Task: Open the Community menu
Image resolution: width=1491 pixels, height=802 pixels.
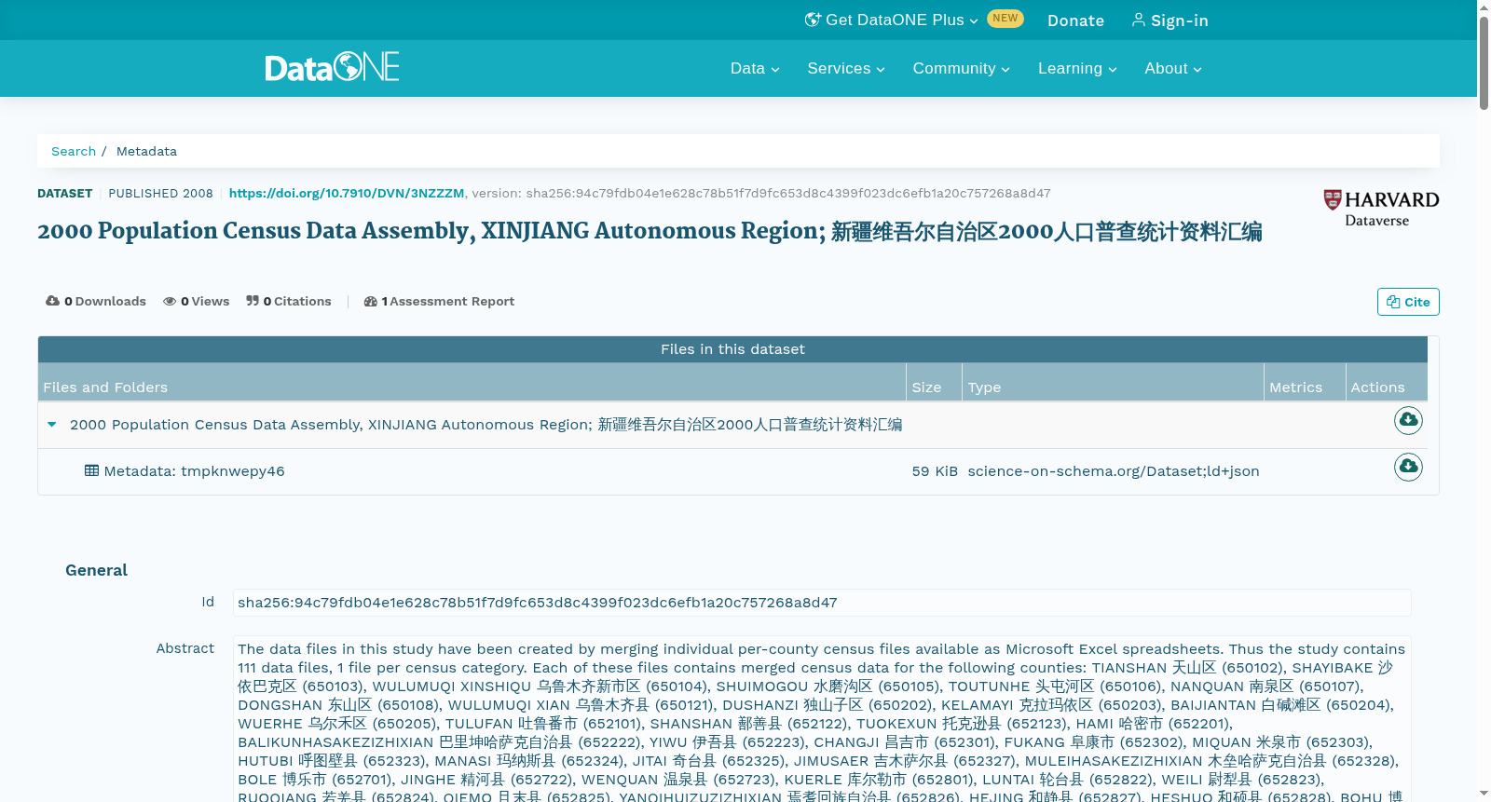Action: click(x=961, y=68)
